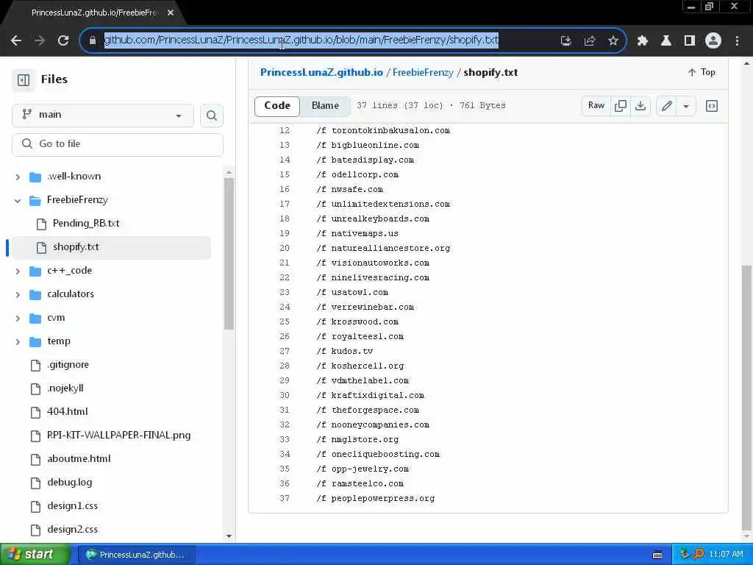The image size is (753, 565).
Task: Open RPI-KIT-WALLPAPER-FINAL.png file
Action: pyautogui.click(x=118, y=436)
